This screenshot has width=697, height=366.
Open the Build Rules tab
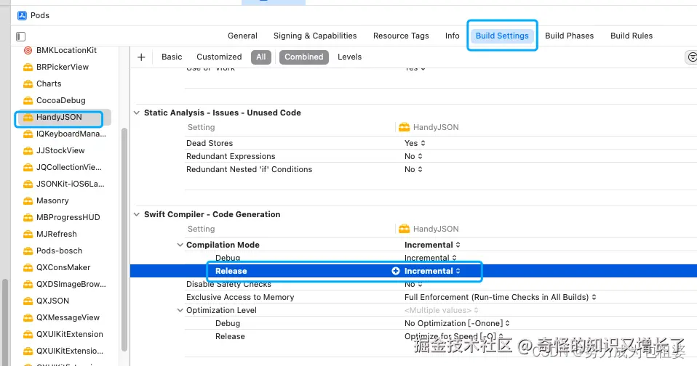coord(632,36)
